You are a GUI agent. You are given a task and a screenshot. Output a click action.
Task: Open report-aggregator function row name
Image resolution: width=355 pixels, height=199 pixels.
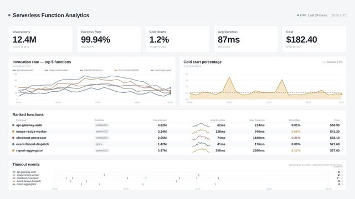pyautogui.click(x=29, y=150)
